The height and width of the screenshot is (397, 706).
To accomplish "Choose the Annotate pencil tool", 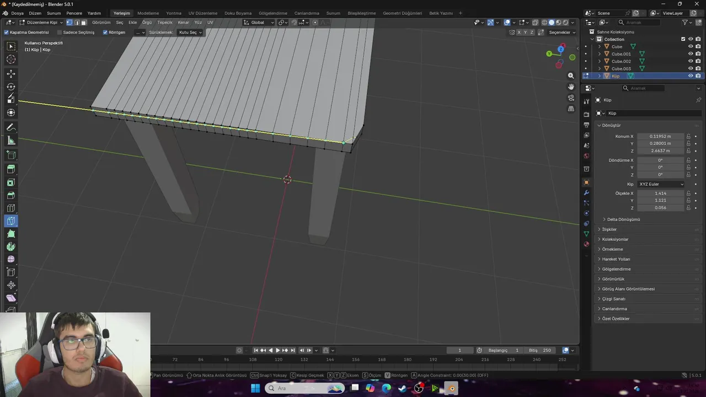I will [x=11, y=127].
